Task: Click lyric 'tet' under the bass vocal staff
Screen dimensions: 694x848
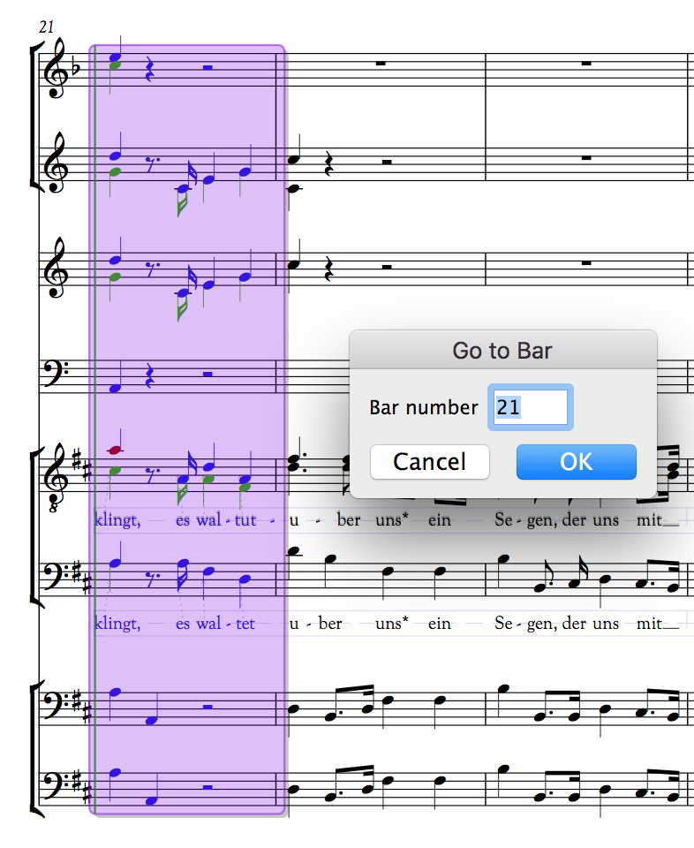Action: [245, 624]
